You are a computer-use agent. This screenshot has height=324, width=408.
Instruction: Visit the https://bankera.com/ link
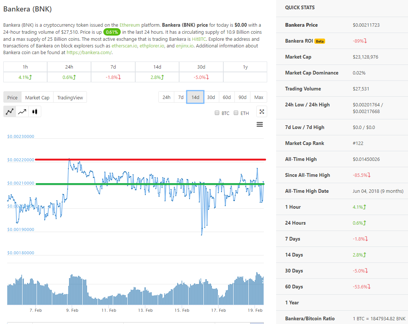(x=89, y=52)
